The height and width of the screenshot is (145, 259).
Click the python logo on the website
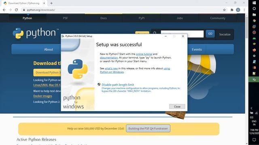(x=36, y=33)
